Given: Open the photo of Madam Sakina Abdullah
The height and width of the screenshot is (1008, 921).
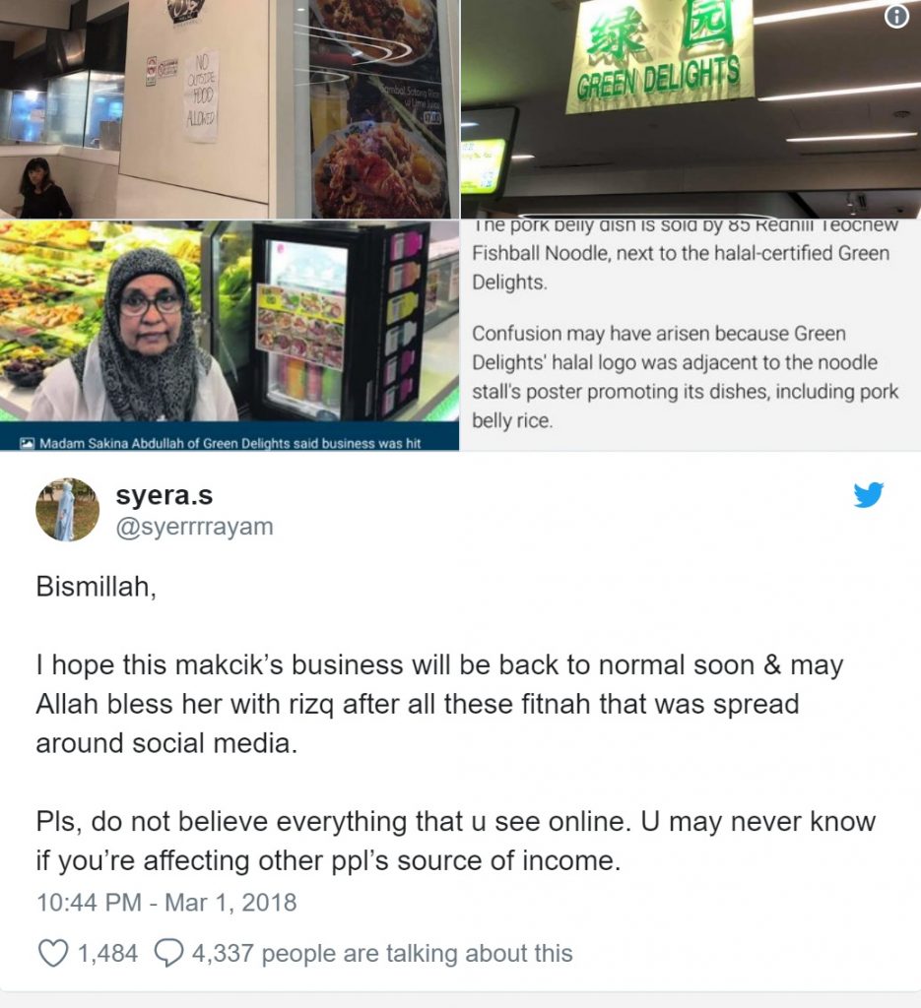Looking at the screenshot, I should coord(230,336).
